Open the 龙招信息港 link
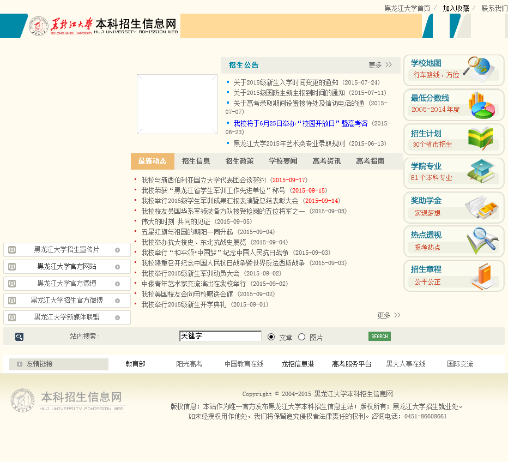 tap(298, 364)
